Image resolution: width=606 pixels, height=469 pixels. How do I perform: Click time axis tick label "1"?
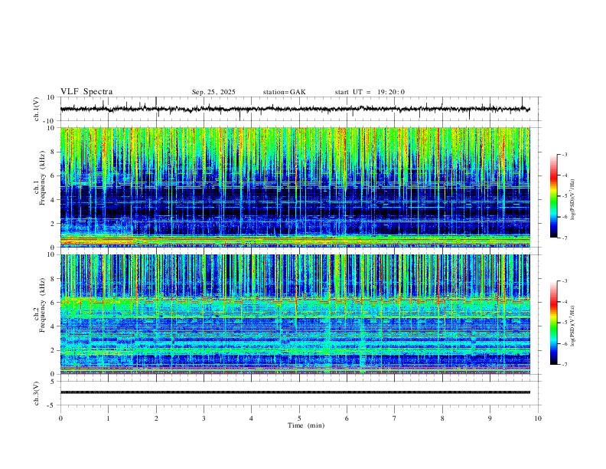point(108,418)
